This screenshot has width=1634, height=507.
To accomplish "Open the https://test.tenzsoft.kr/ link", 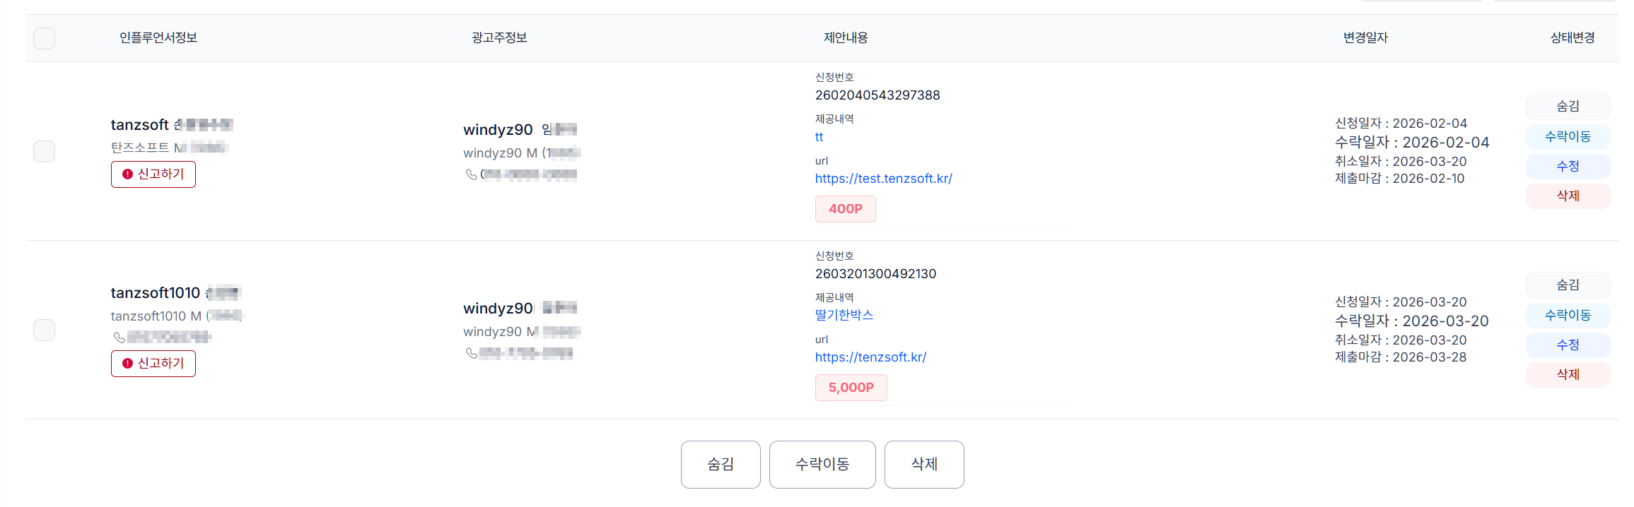I will [x=883, y=179].
